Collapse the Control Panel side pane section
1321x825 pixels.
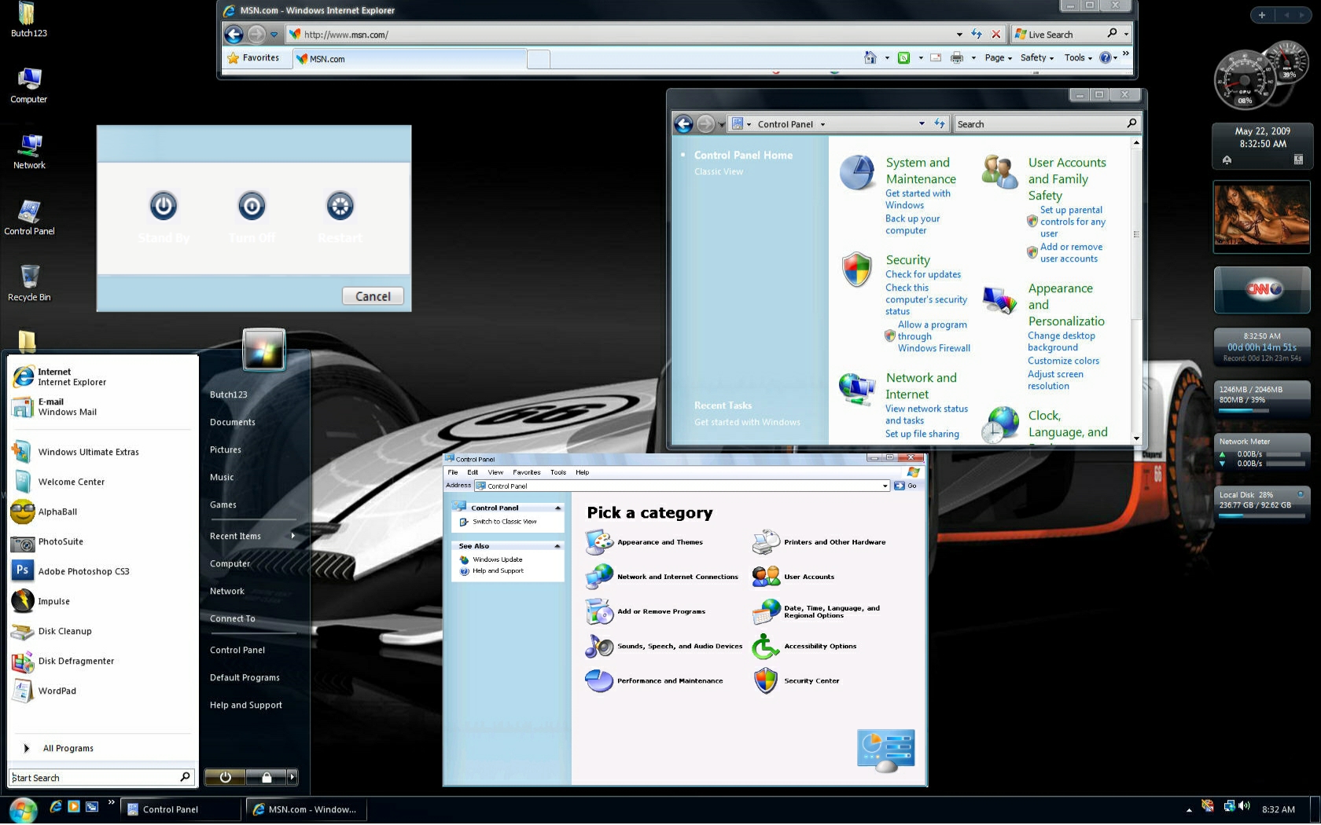(x=557, y=508)
